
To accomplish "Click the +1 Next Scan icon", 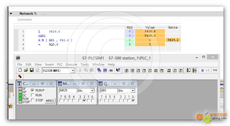I will point(207,70).
